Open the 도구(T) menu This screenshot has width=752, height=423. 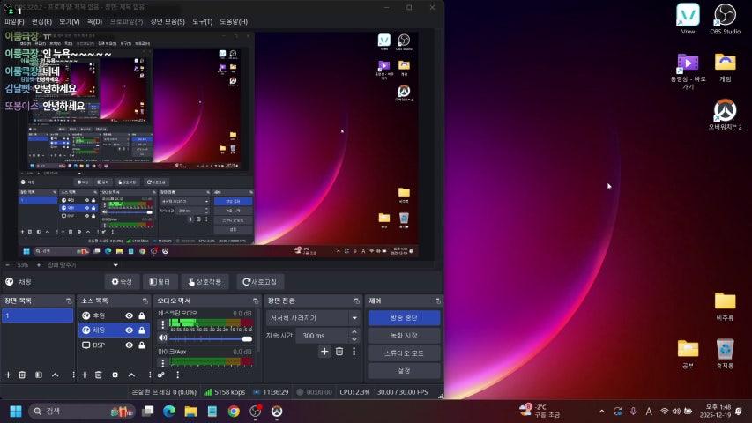pyautogui.click(x=202, y=21)
